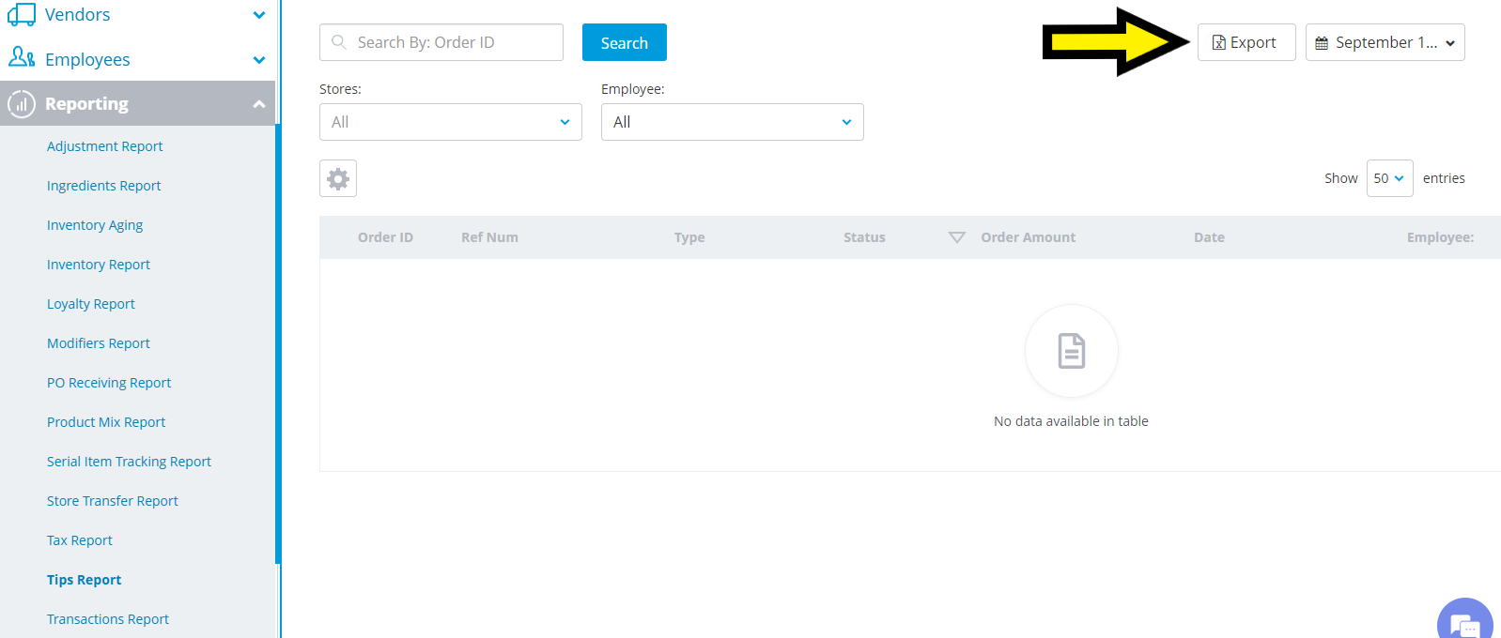Select the Tax Report link
The width and height of the screenshot is (1501, 638).
point(80,540)
